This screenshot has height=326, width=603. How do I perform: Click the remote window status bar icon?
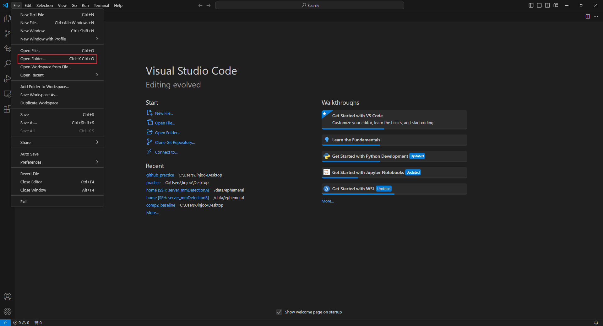pyautogui.click(x=5, y=323)
